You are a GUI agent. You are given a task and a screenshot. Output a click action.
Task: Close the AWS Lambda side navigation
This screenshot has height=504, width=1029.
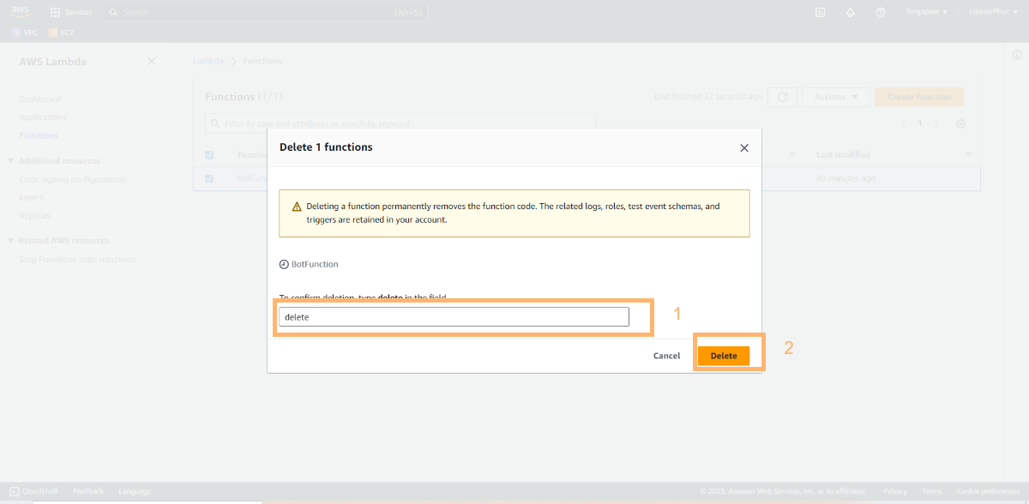tap(151, 62)
